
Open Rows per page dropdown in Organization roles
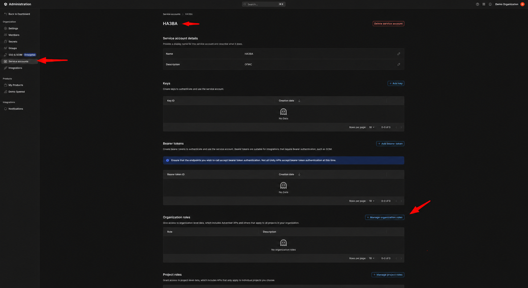372,258
